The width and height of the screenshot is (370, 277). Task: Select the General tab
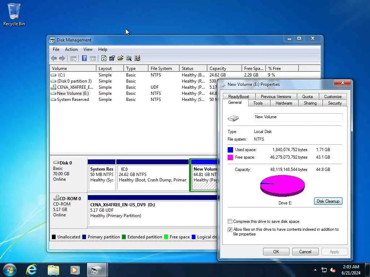tap(235, 102)
